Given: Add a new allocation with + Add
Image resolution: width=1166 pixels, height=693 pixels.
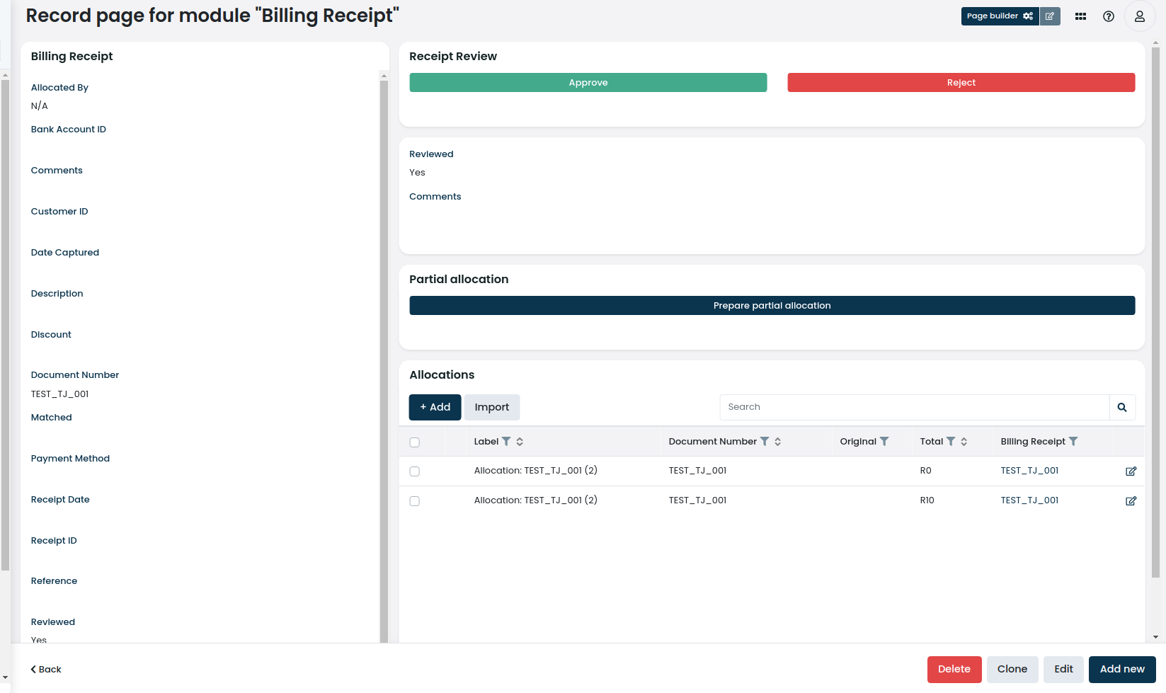Looking at the screenshot, I should point(435,407).
